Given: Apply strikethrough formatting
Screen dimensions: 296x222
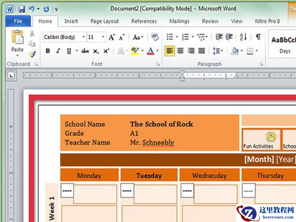Looking at the screenshot, I should [85, 51].
